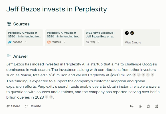Viewport: 166px width, 114px height.
Task: Click citation 3 in first paragraph
Action: coord(143,75)
